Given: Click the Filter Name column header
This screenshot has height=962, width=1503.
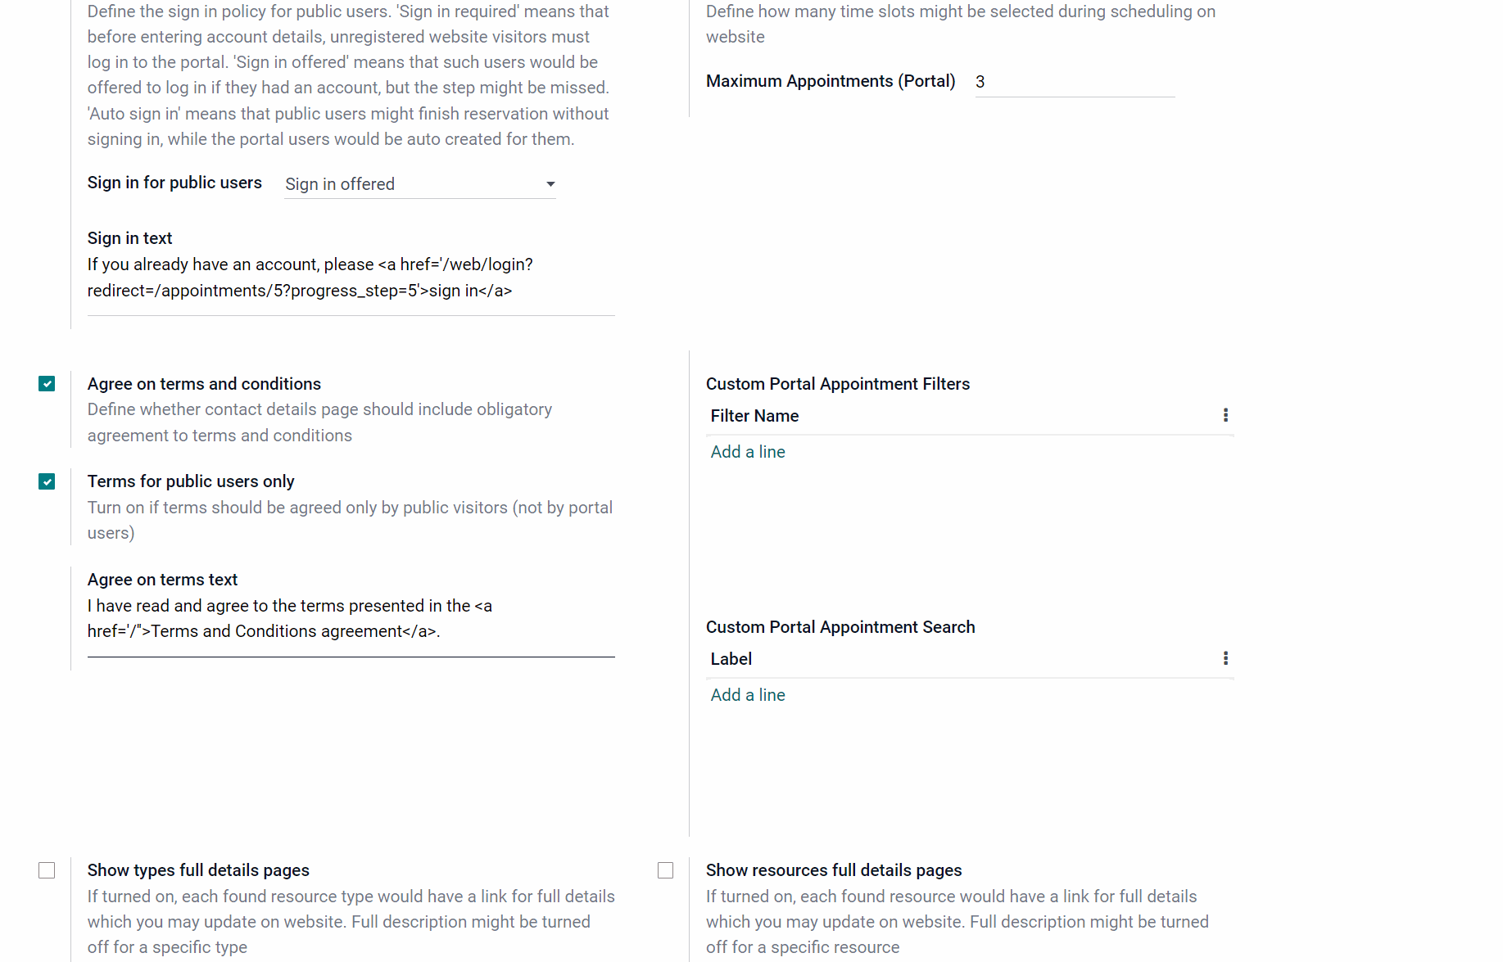Looking at the screenshot, I should tap(754, 416).
